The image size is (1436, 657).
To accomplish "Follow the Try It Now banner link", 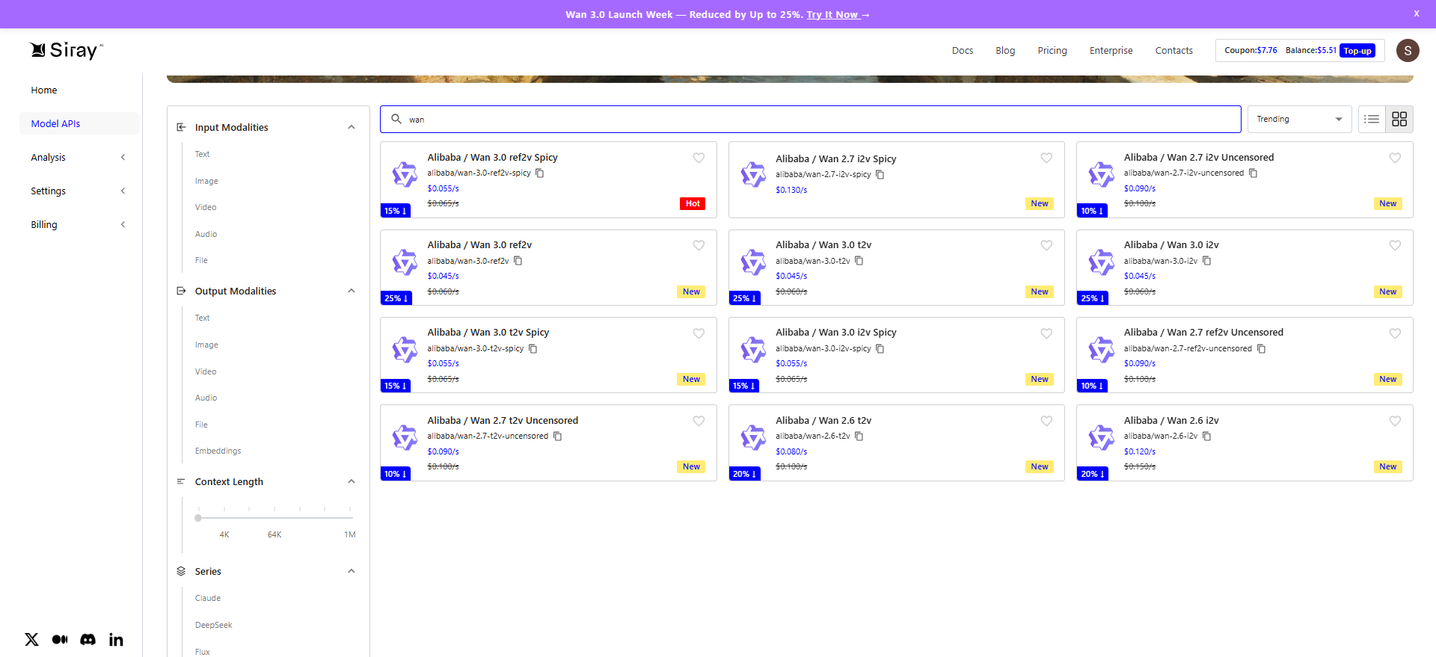I will pyautogui.click(x=838, y=14).
